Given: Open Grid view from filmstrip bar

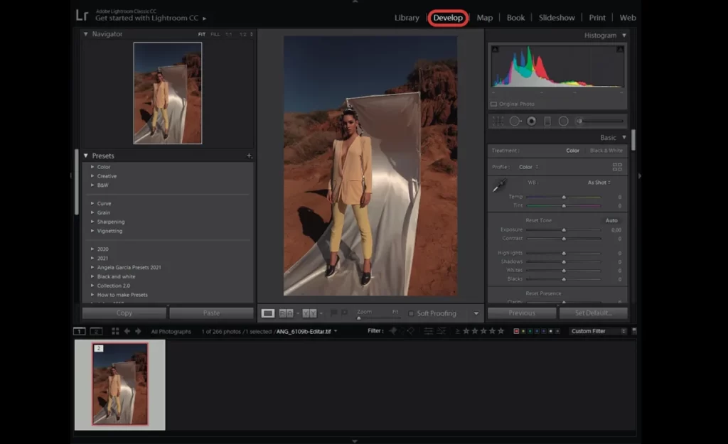Looking at the screenshot, I should [115, 331].
